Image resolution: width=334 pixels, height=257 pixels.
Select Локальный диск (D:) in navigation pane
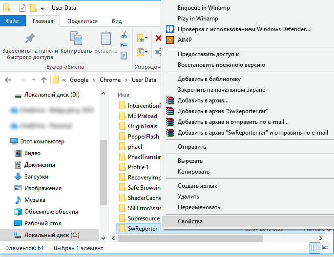52,95
